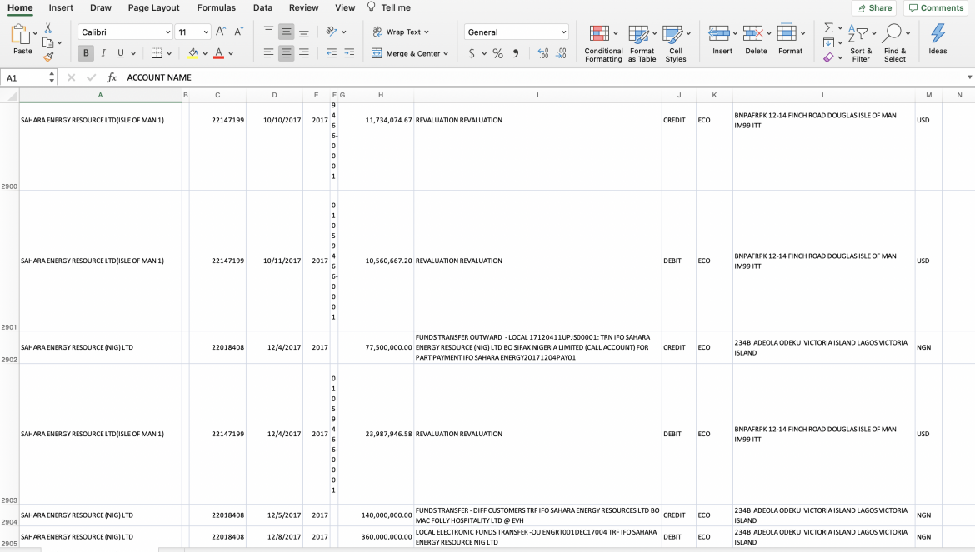Switch to the Draw tab
Viewport: 975px width, 552px height.
tap(101, 7)
